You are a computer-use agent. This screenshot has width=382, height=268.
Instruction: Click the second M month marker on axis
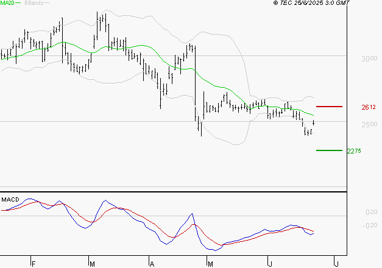[211, 264]
